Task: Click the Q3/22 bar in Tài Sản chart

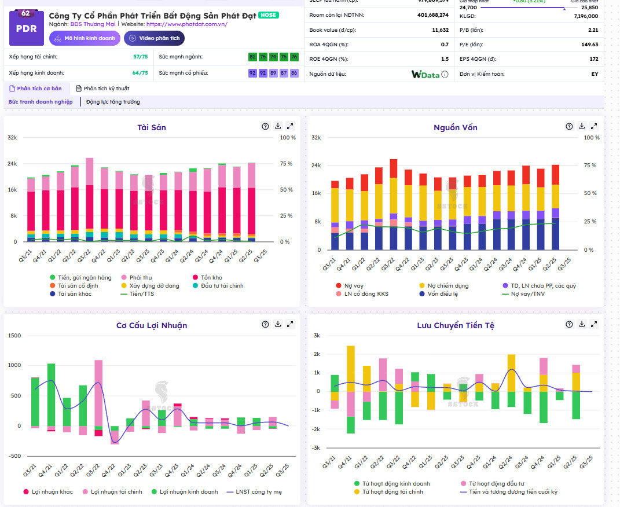Action: coord(90,200)
